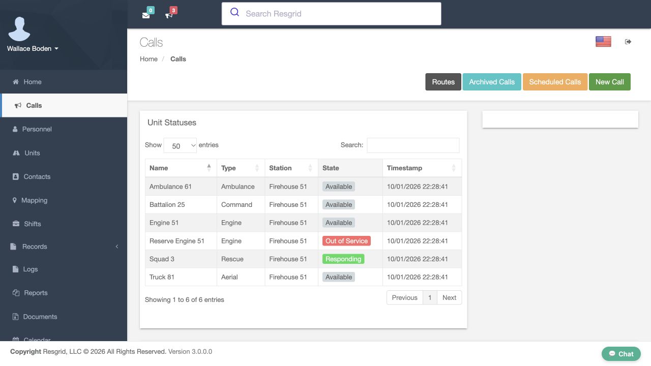Open the Chat widget
Viewport: 651px width, 366px height.
point(621,354)
